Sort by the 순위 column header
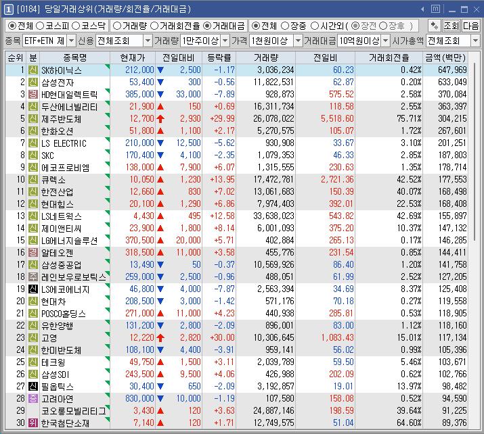This screenshot has height=434, width=484. [x=16, y=57]
